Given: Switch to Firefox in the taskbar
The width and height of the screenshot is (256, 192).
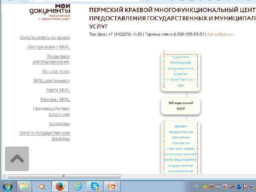Looking at the screenshot, I should point(60,186).
